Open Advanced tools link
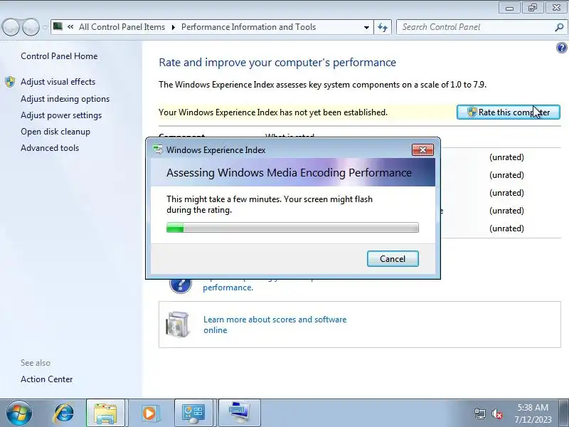 click(x=50, y=148)
